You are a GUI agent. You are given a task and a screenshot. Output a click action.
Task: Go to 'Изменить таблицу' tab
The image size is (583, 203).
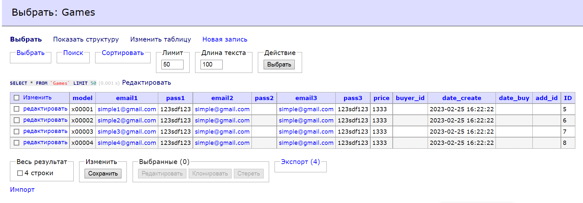(x=160, y=39)
